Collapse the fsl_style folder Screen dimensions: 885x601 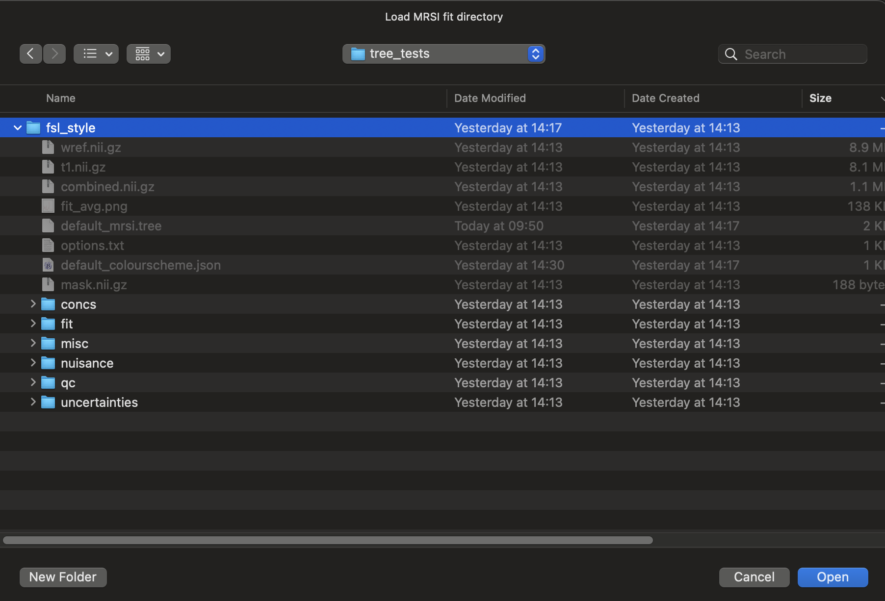[x=18, y=128]
